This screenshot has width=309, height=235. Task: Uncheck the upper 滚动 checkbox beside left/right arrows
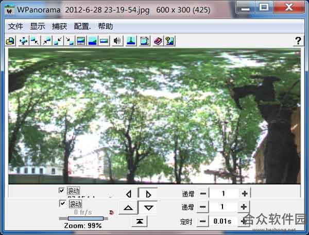[x=61, y=190]
